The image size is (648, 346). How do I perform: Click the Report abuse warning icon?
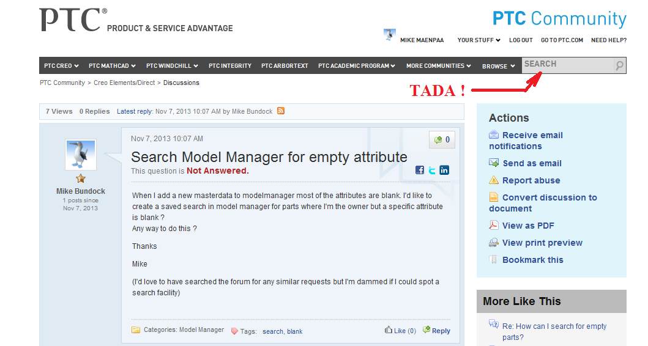[493, 180]
